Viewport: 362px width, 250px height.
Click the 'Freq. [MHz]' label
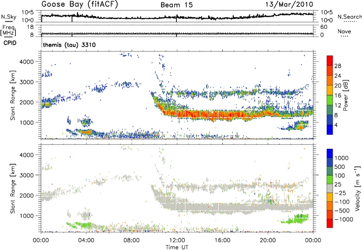click(x=8, y=30)
